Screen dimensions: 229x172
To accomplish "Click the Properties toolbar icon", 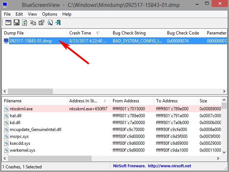I will 41,22.
